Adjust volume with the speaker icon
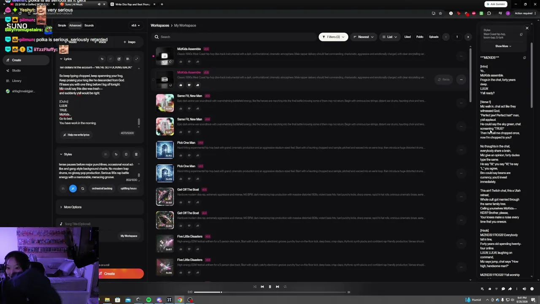The image size is (540, 304). pyautogui.click(x=524, y=289)
